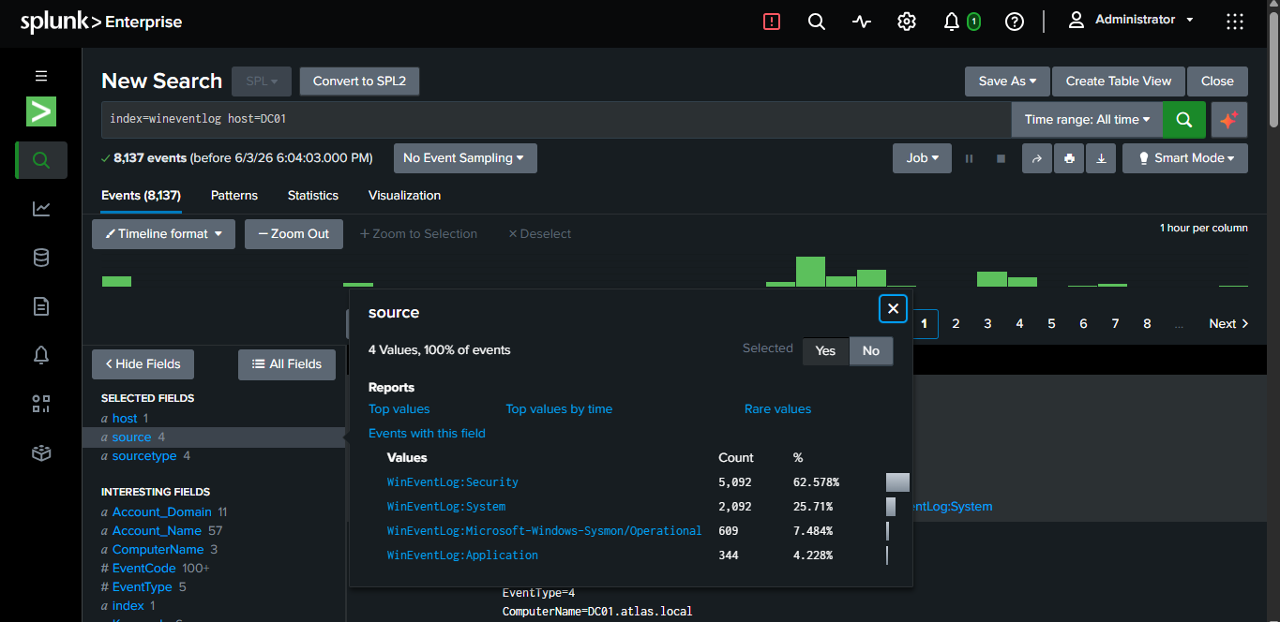Click Convert to SPL2 button
Image resolution: width=1280 pixels, height=622 pixels.
[359, 81]
